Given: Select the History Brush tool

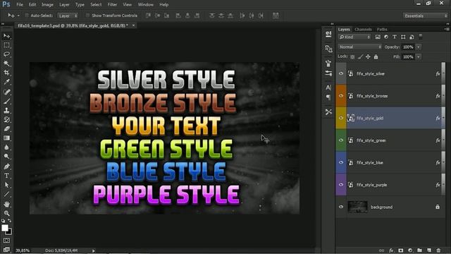Looking at the screenshot, I should pyautogui.click(x=6, y=119).
